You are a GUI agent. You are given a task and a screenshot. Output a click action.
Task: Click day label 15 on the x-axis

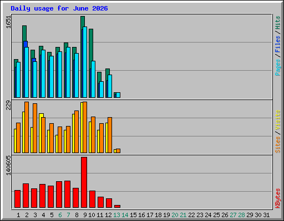pyautogui.click(x=133, y=215)
